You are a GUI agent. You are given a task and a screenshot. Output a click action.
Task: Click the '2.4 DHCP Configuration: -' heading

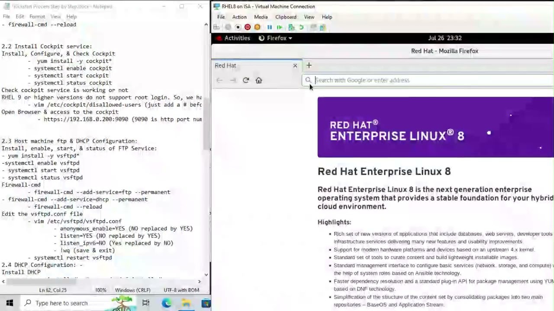(x=42, y=265)
